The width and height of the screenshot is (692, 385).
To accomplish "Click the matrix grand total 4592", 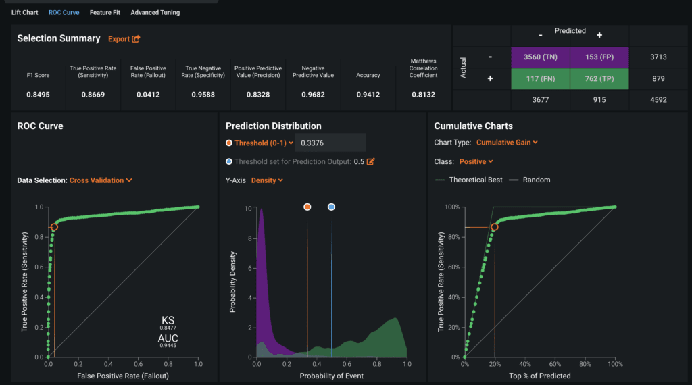I will pyautogui.click(x=658, y=100).
